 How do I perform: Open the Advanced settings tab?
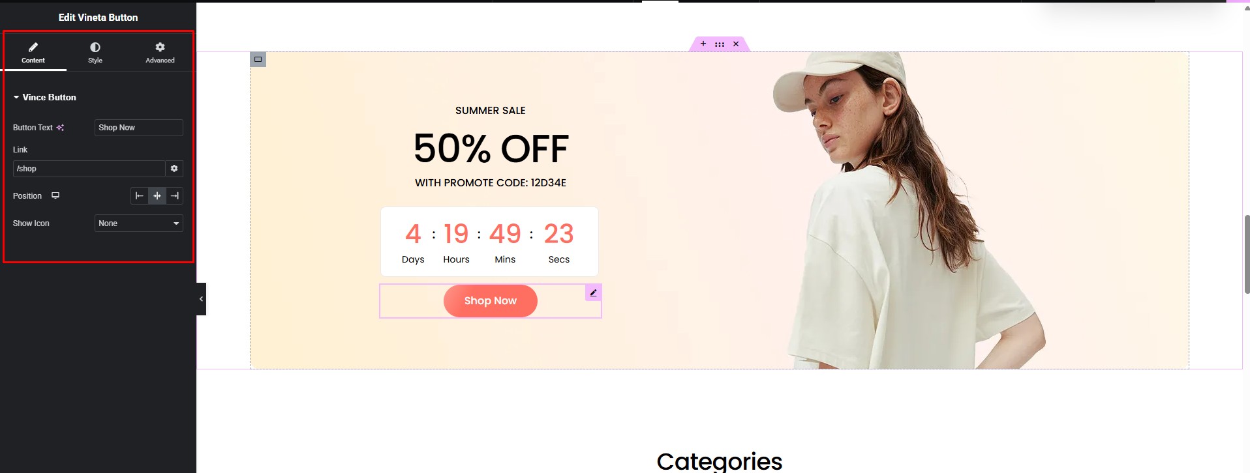160,52
